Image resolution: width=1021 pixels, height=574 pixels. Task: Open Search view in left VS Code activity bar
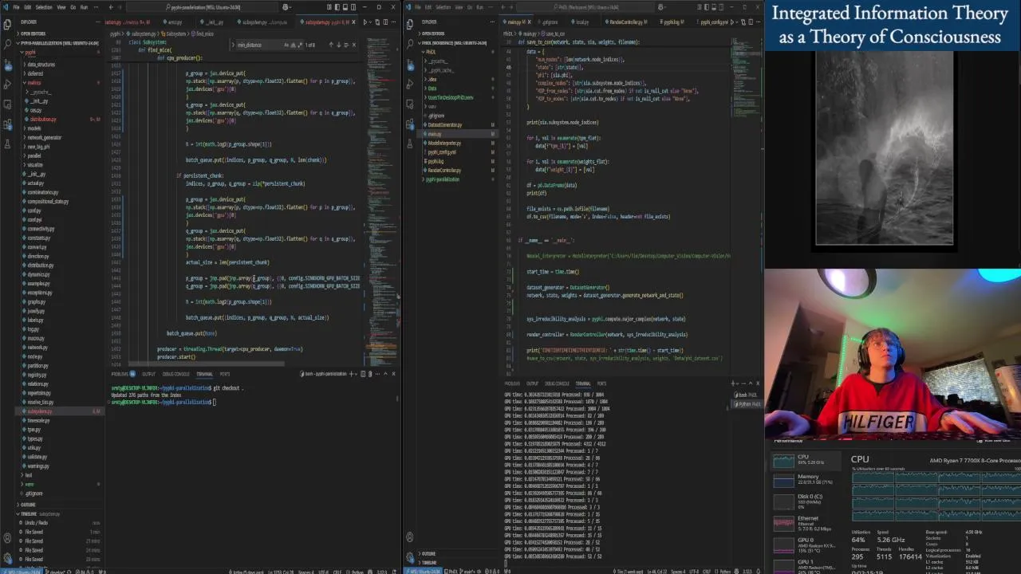pyautogui.click(x=8, y=43)
